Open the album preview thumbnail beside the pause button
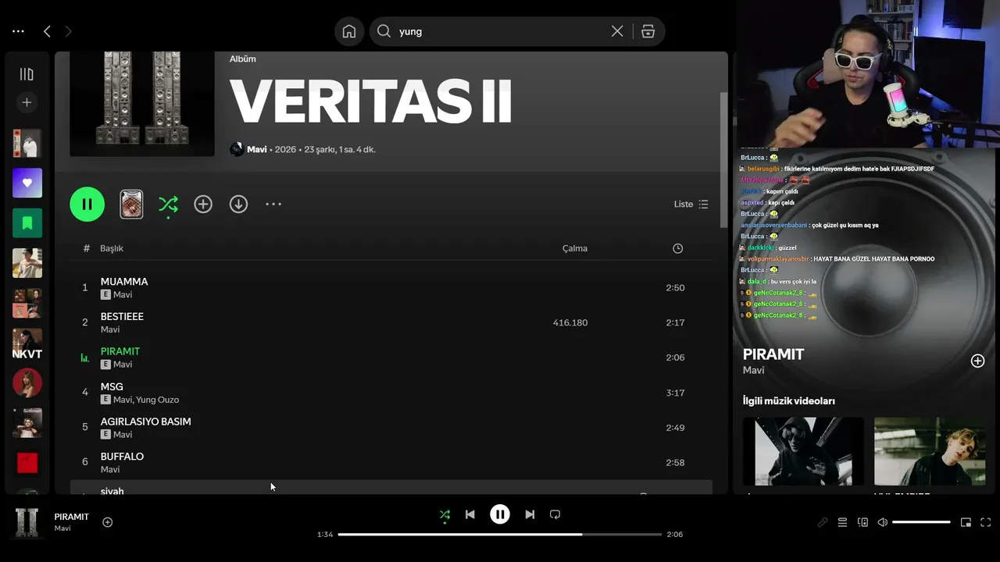Viewport: 1000px width, 562px height. [131, 205]
